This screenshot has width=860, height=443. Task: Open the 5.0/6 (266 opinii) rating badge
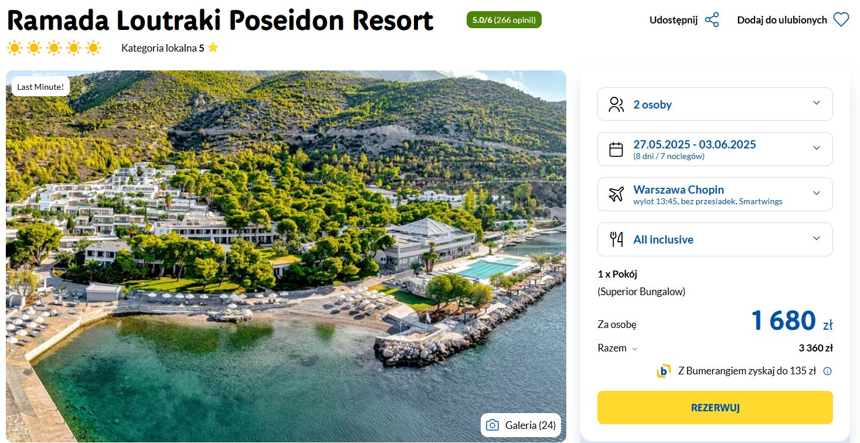pyautogui.click(x=504, y=20)
